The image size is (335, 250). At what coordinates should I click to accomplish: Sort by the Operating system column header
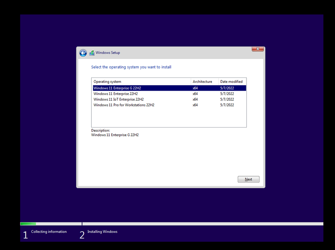[x=141, y=82]
